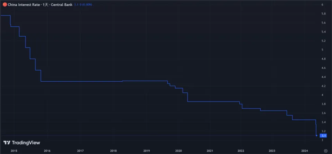The image size is (332, 154).
Task: Click the 5.8 mark on price scale
Action: (323, 13)
